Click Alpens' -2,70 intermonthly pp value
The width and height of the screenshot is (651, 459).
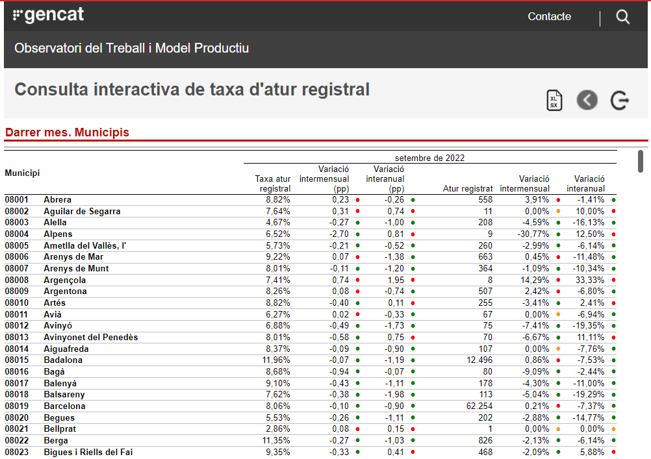click(x=339, y=234)
